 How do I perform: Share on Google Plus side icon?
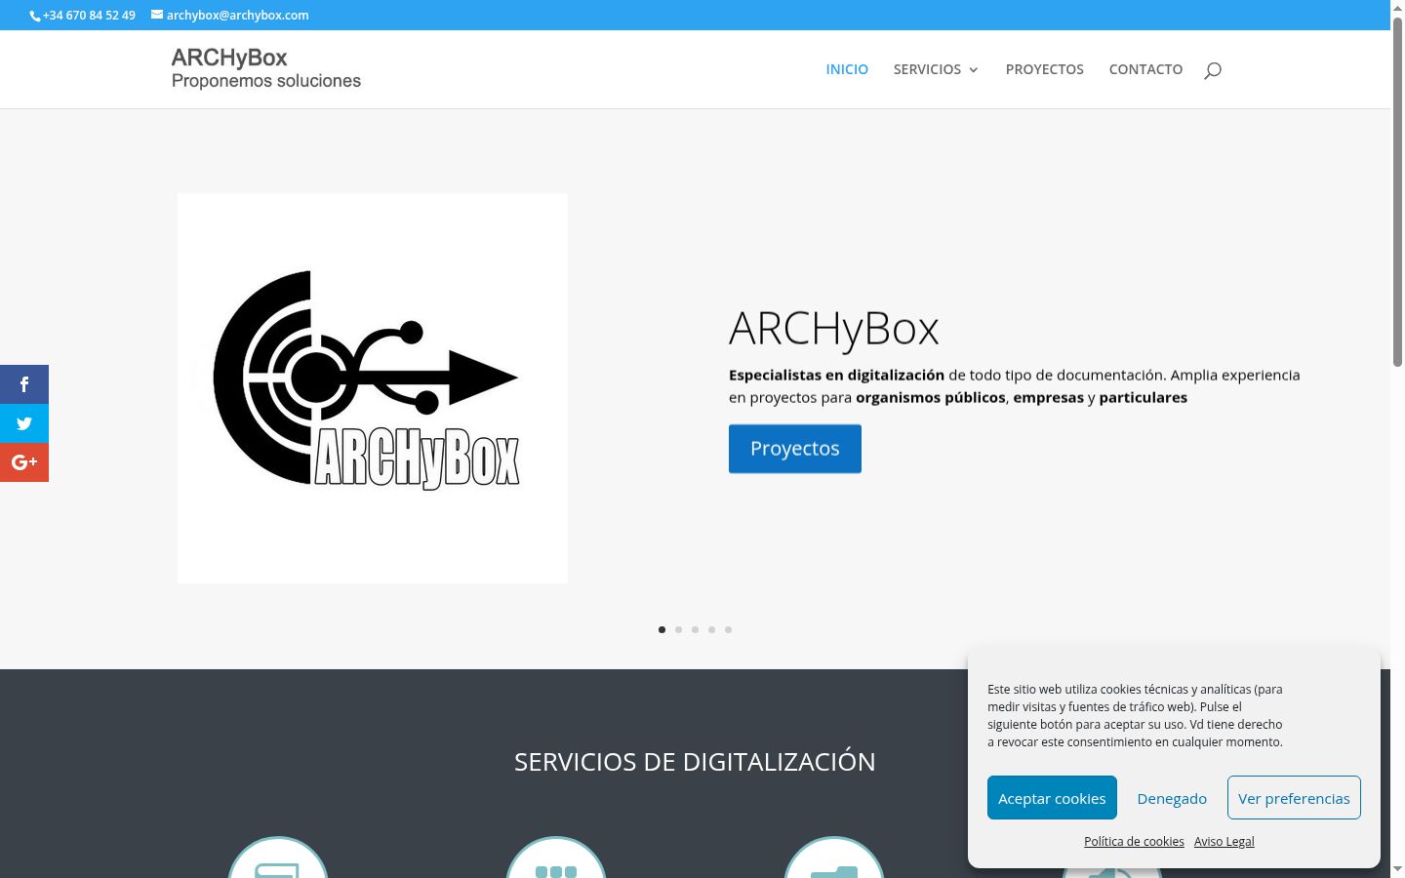[24, 462]
